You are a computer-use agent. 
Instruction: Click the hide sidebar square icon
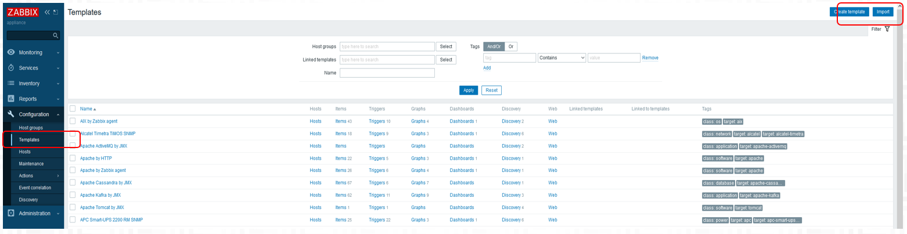[x=56, y=12]
